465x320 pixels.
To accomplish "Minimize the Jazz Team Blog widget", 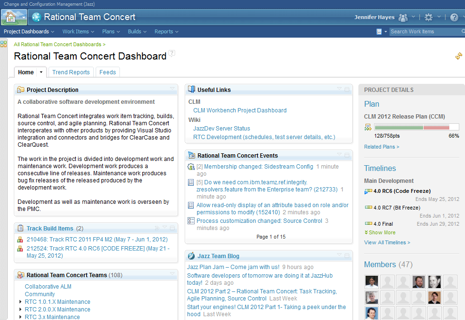I will tap(347, 255).
